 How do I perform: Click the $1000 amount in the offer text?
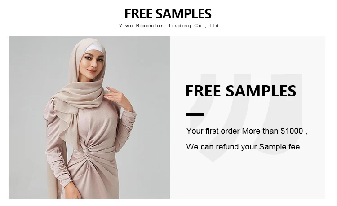coord(292,131)
